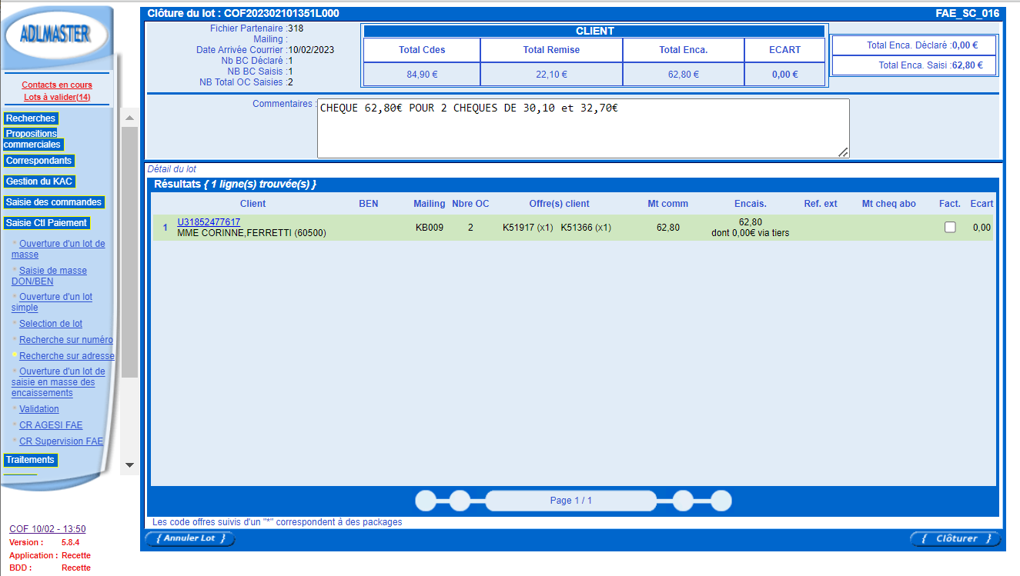Click the Ref. ext column header
The width and height of the screenshot is (1020, 576).
[x=821, y=204]
